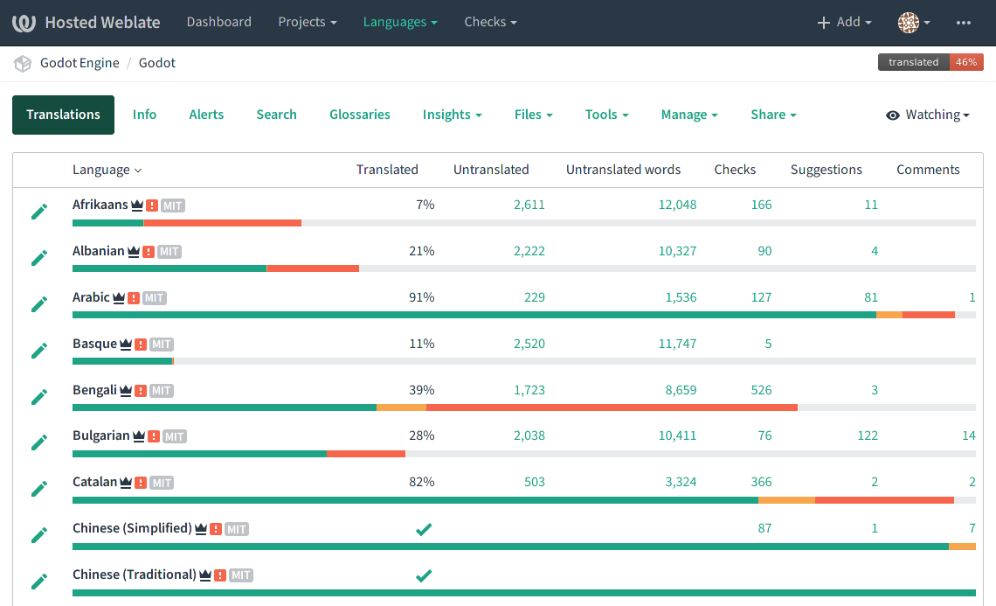Click the Bengali translation progress bar

(x=524, y=407)
